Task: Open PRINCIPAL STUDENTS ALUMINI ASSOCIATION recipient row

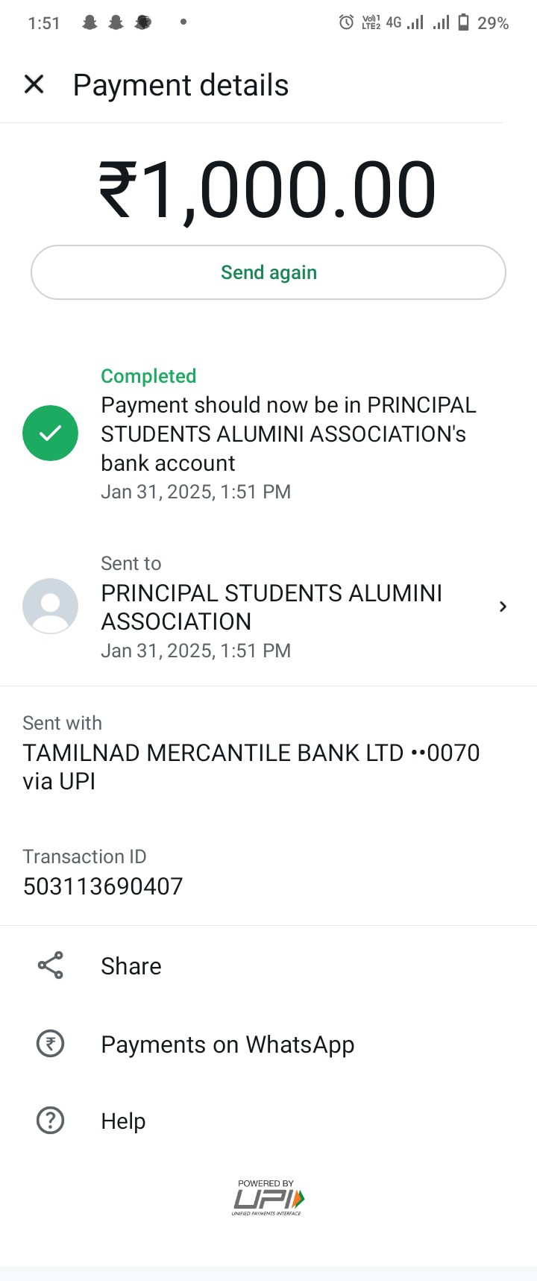Action: (268, 607)
